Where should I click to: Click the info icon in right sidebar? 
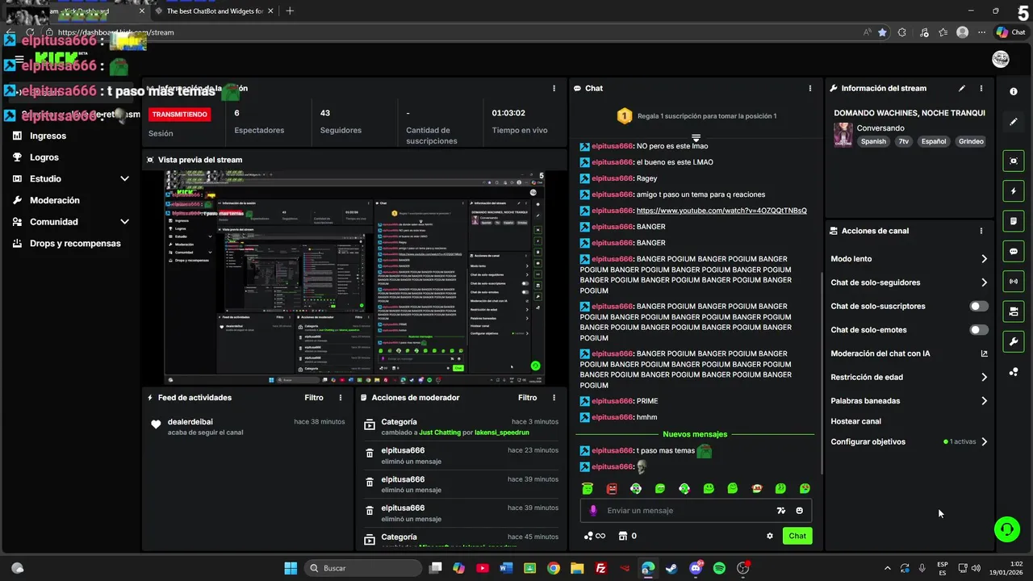[x=1014, y=92]
